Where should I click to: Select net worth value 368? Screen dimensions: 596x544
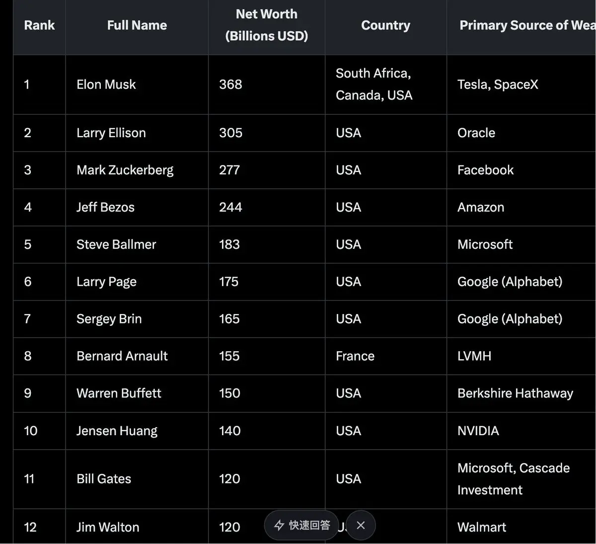click(230, 84)
